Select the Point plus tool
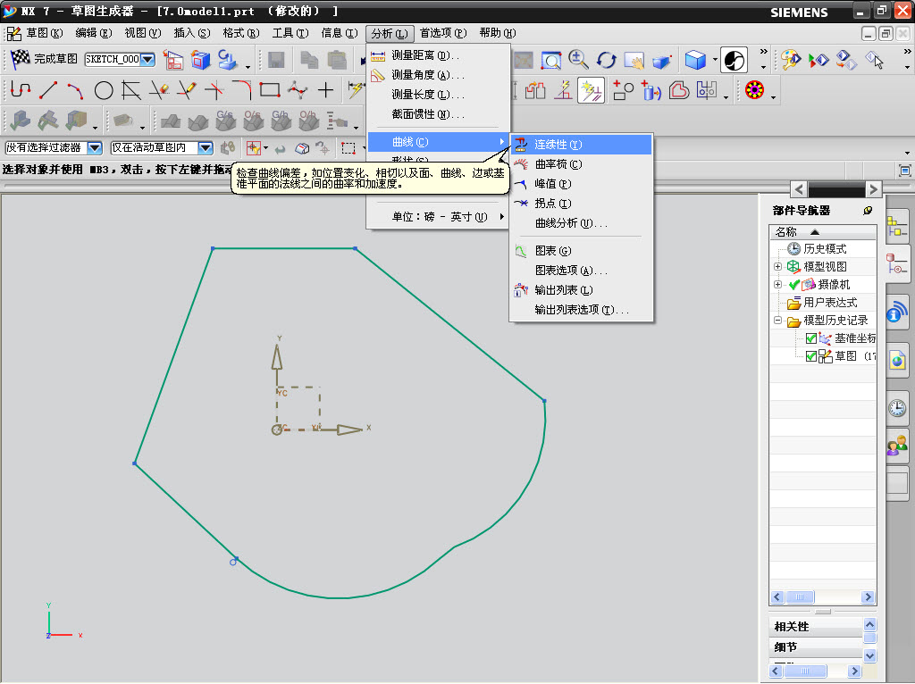The width and height of the screenshot is (915, 684). (325, 90)
